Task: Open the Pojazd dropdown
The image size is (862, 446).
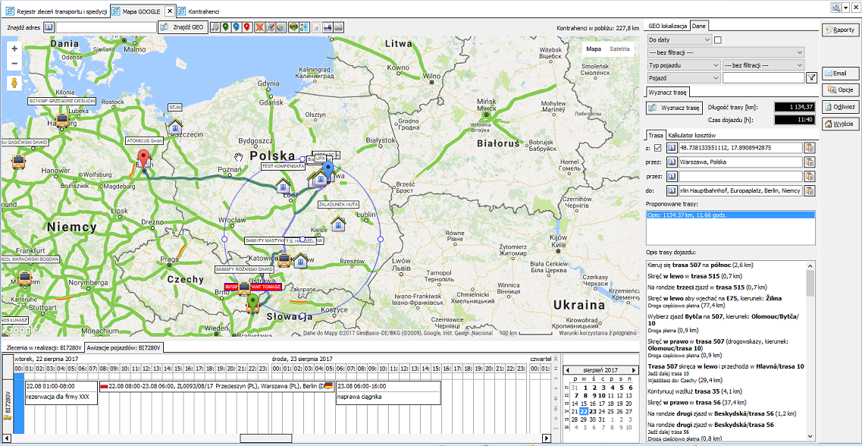Action: pos(683,78)
